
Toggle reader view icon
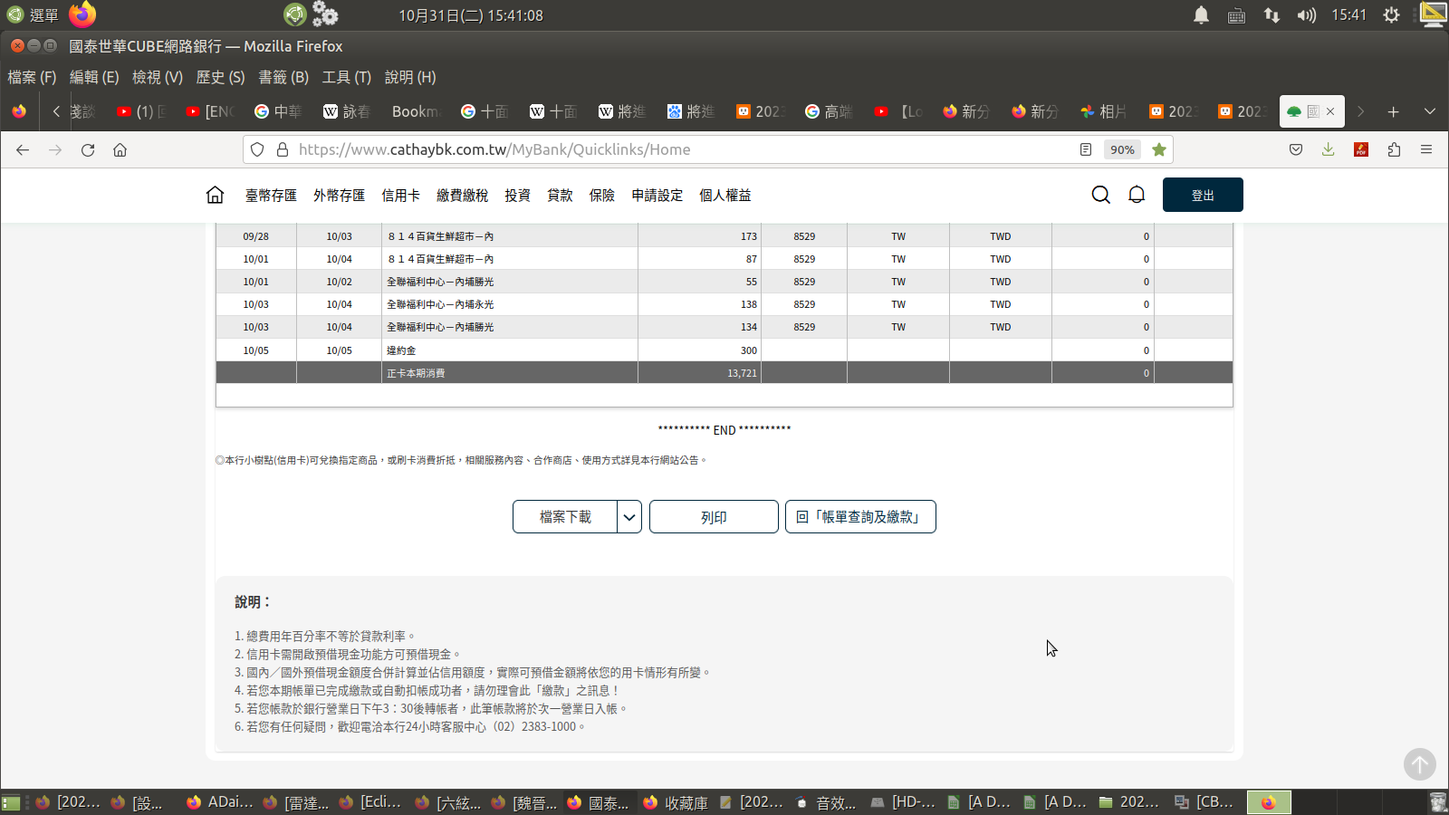(1086, 149)
